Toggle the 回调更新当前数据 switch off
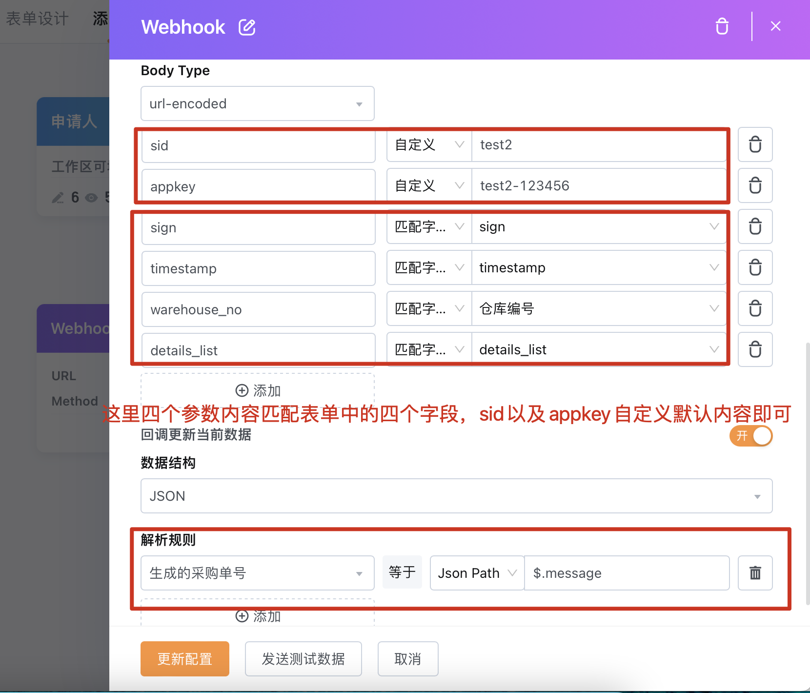 coord(751,436)
